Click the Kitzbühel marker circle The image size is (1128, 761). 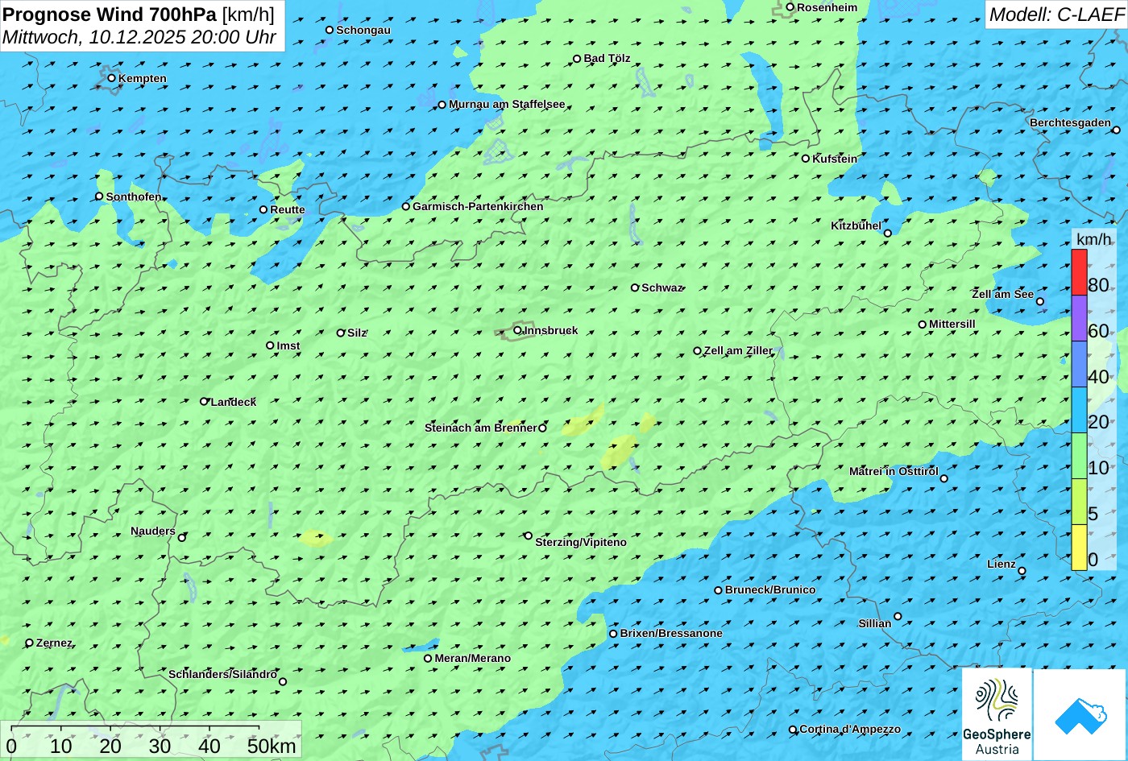tap(888, 234)
